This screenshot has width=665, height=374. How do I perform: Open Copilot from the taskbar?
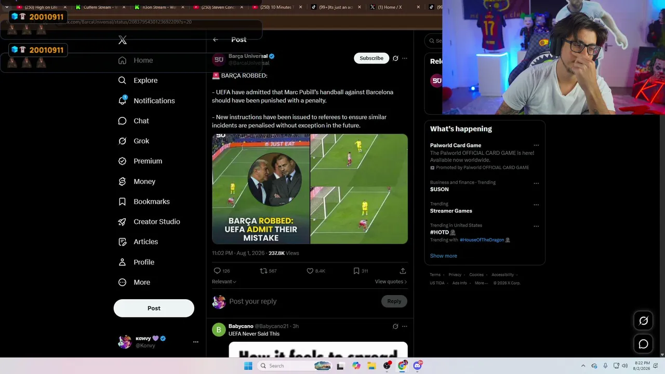356,366
